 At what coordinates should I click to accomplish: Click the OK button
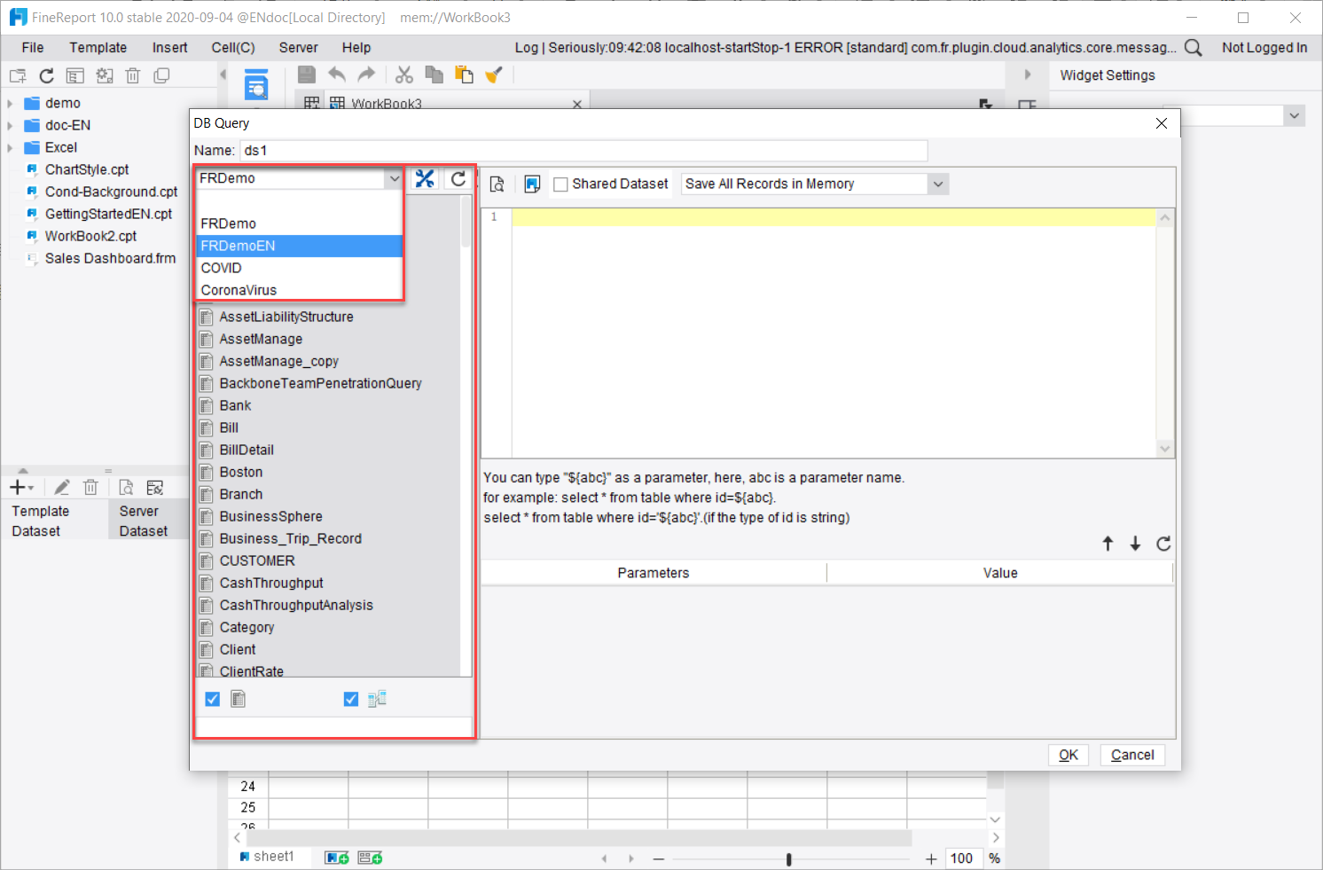(1069, 755)
